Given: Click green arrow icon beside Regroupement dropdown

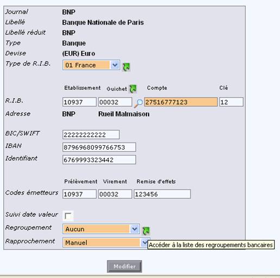Looking at the screenshot, I should tap(146, 231).
